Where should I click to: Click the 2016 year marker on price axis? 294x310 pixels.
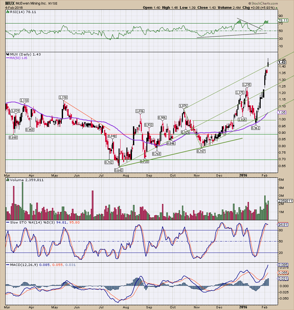tap(243, 175)
